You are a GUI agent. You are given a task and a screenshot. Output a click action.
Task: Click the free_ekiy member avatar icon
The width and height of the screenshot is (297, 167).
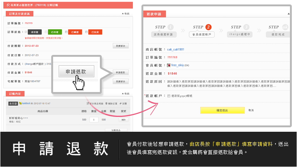pyautogui.click(x=169, y=65)
